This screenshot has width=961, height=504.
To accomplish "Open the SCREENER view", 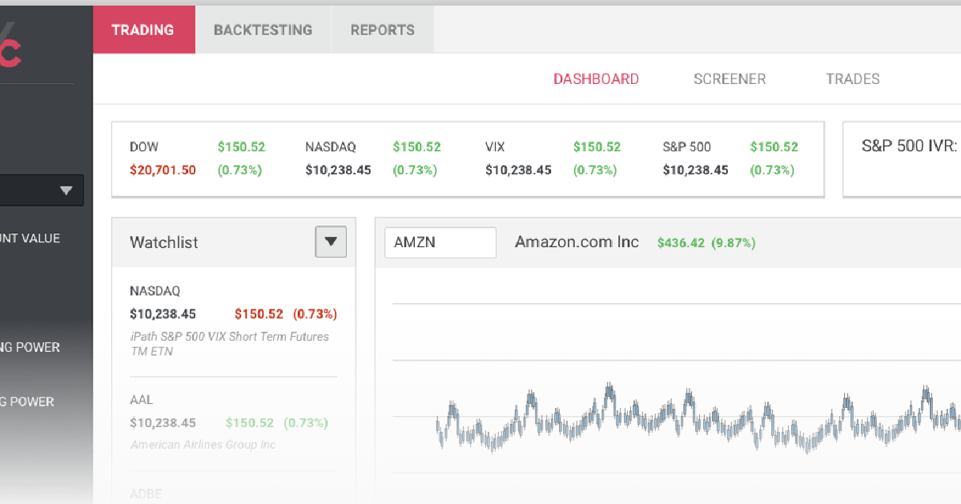I will [730, 78].
